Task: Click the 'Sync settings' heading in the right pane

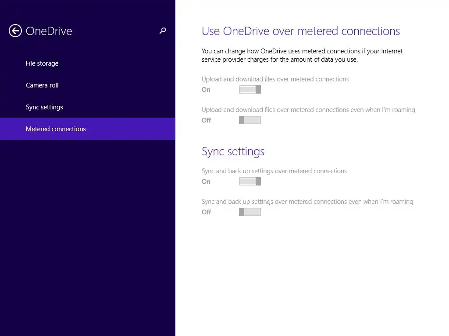Action: [233, 152]
